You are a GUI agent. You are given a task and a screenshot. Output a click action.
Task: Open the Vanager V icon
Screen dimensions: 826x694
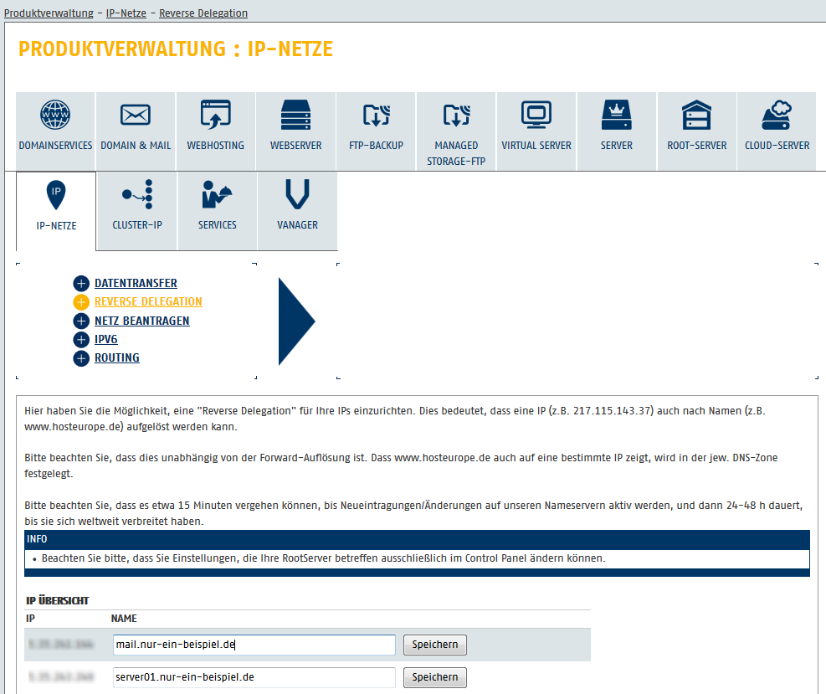coord(297,194)
